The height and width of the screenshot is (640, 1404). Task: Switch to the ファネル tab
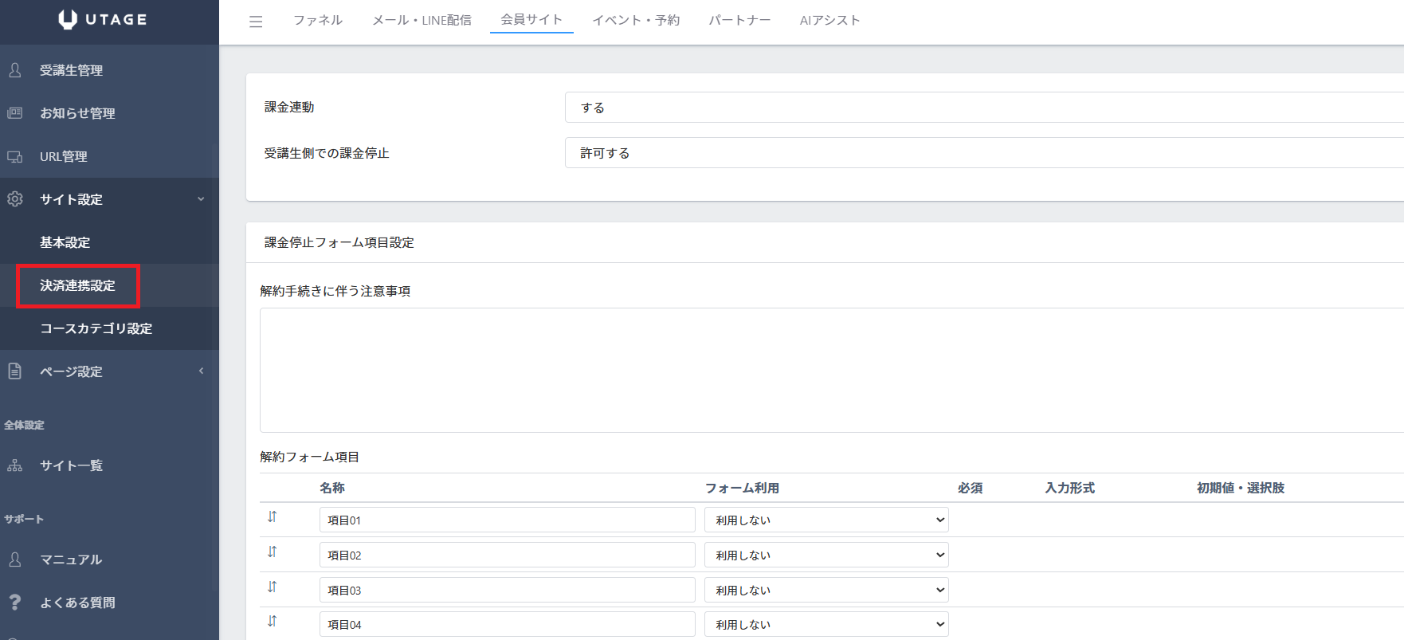pyautogui.click(x=317, y=20)
